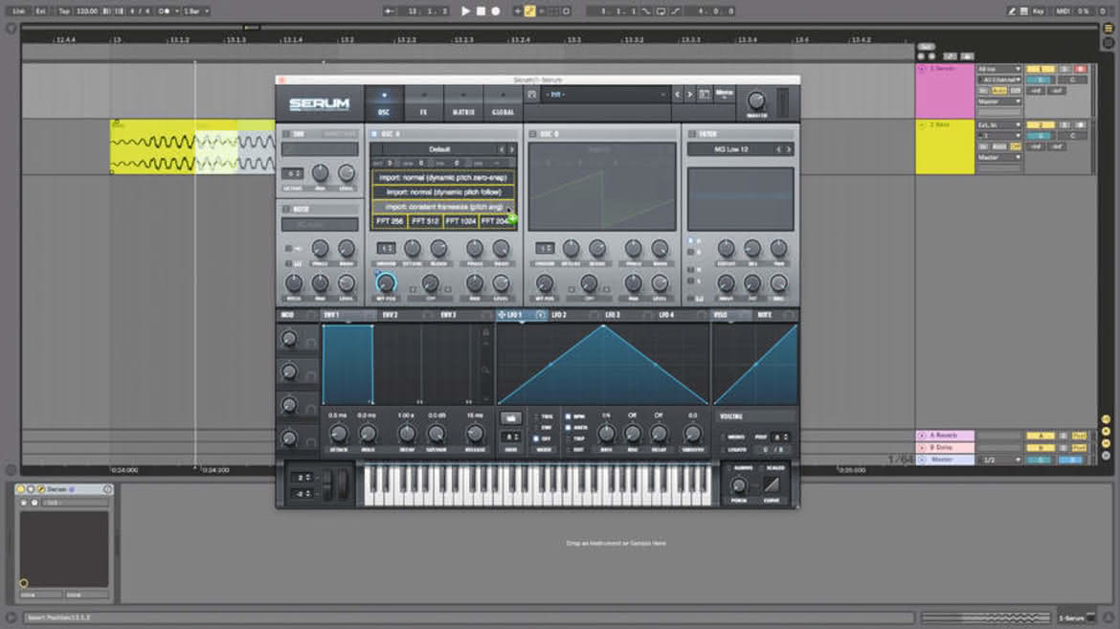Select the FFT 512 import option
The image size is (1120, 629).
[425, 221]
